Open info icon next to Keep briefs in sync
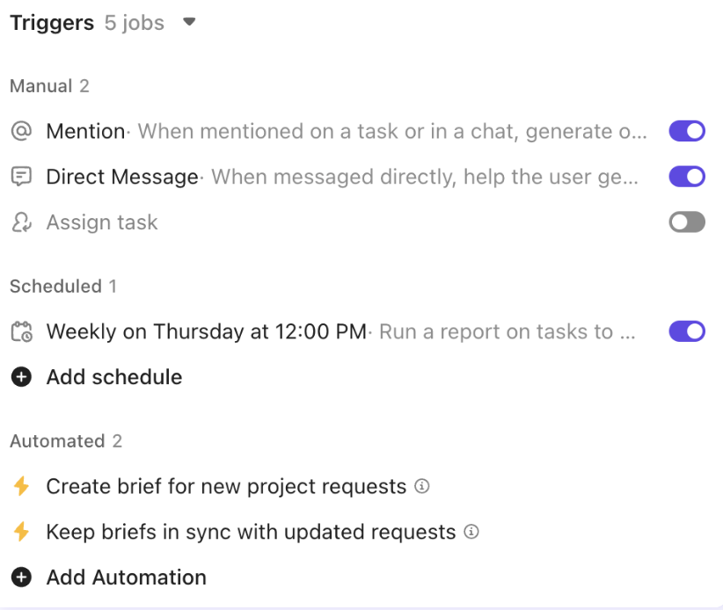 tap(471, 532)
